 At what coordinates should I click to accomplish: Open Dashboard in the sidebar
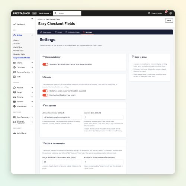click(21, 24)
